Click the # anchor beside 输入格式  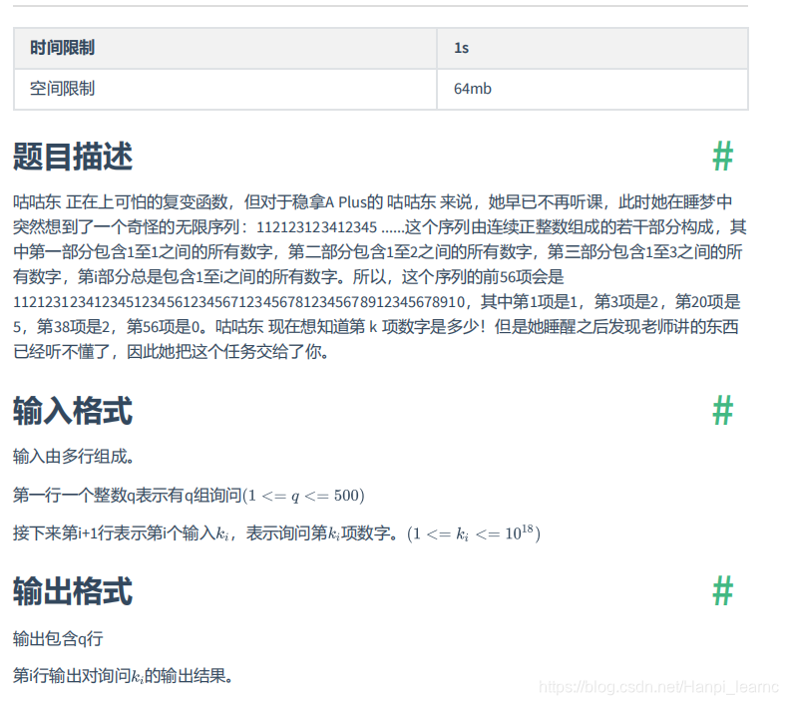tap(723, 411)
